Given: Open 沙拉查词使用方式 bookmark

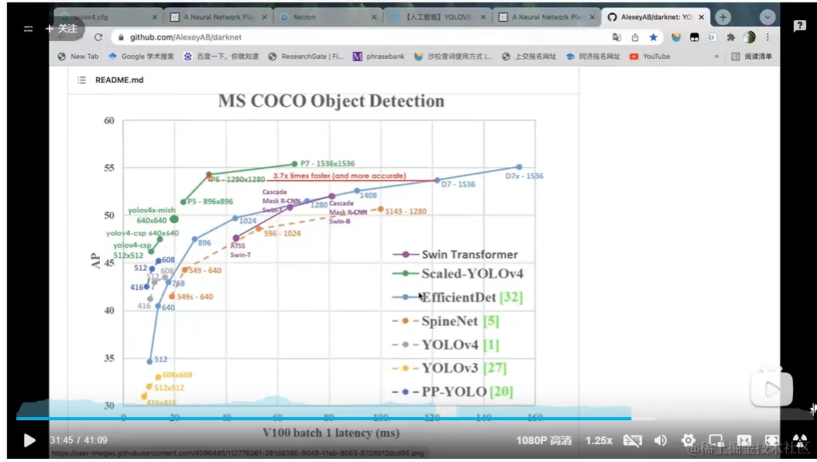Looking at the screenshot, I should pyautogui.click(x=453, y=56).
